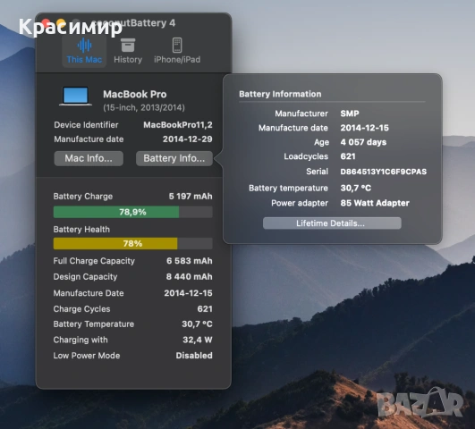Click the Battery Temperature 30,7 °C main value

197,324
